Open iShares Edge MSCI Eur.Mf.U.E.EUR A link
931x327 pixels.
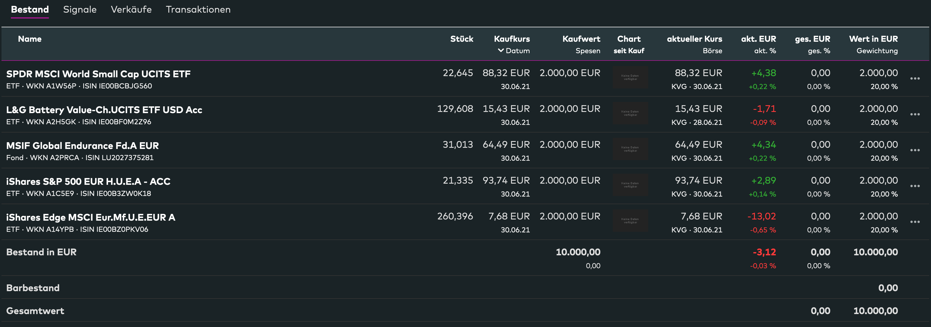click(91, 217)
